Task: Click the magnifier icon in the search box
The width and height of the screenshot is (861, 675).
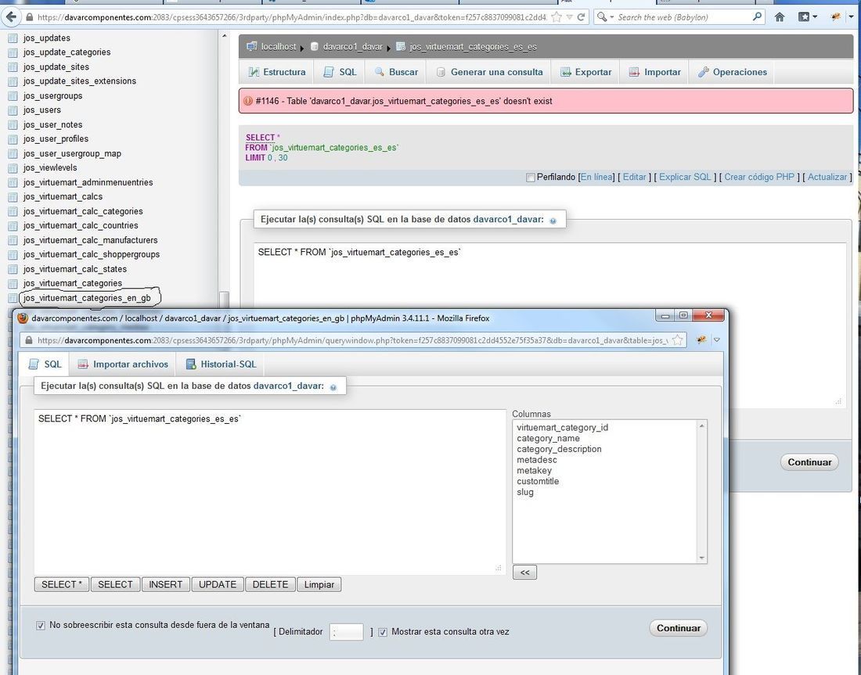Action: (758, 16)
